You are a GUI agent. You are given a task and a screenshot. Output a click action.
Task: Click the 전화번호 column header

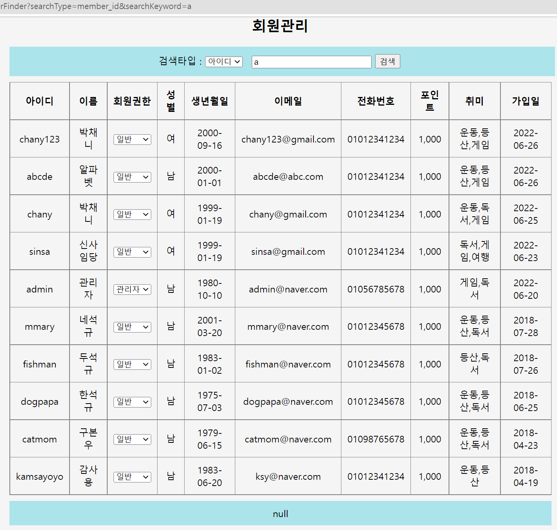(x=376, y=101)
